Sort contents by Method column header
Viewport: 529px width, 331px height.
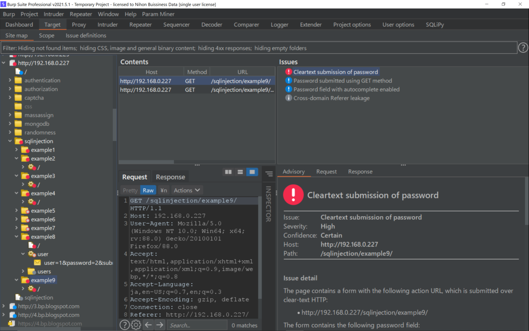[197, 72]
